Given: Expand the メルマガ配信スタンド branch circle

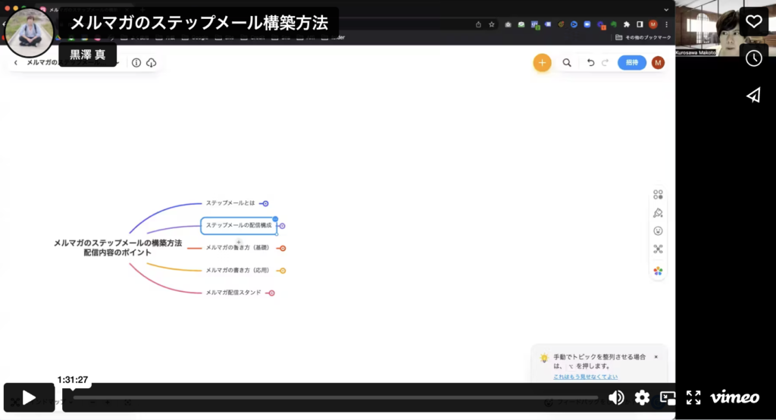Looking at the screenshot, I should coord(272,293).
